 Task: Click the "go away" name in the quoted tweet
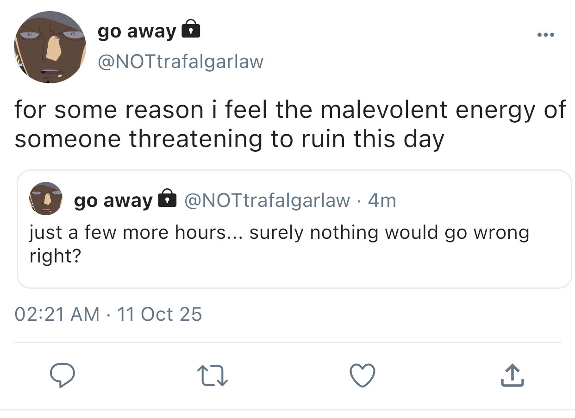(113, 200)
